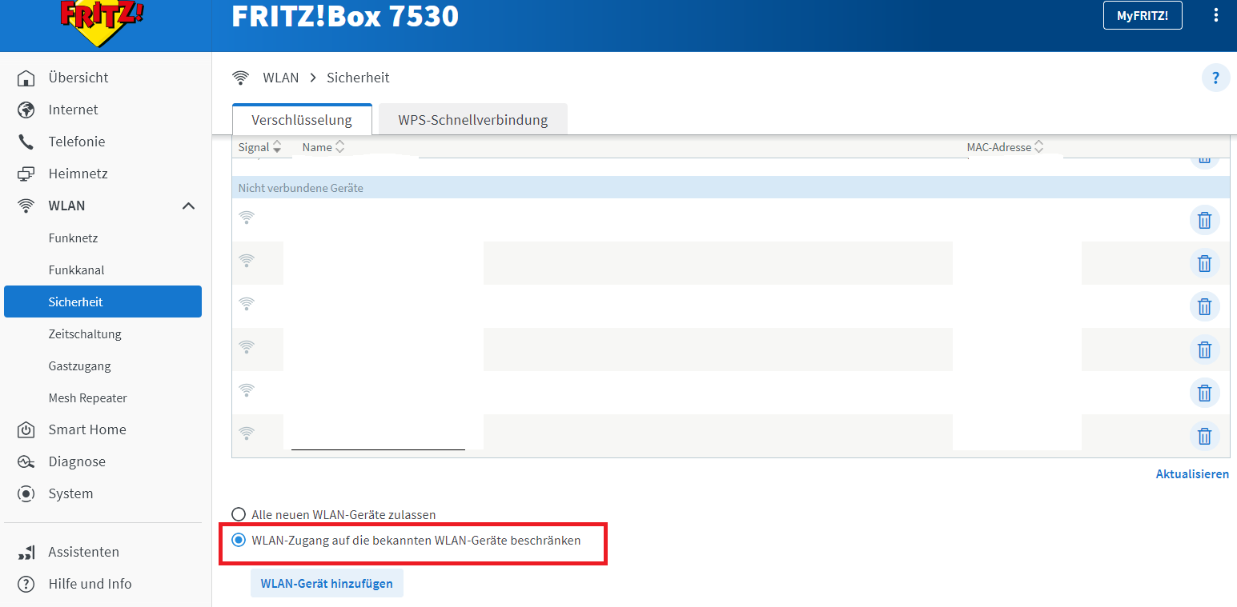The height and width of the screenshot is (607, 1237).
Task: Click Sicherheit in the breadcrumb
Action: [358, 78]
